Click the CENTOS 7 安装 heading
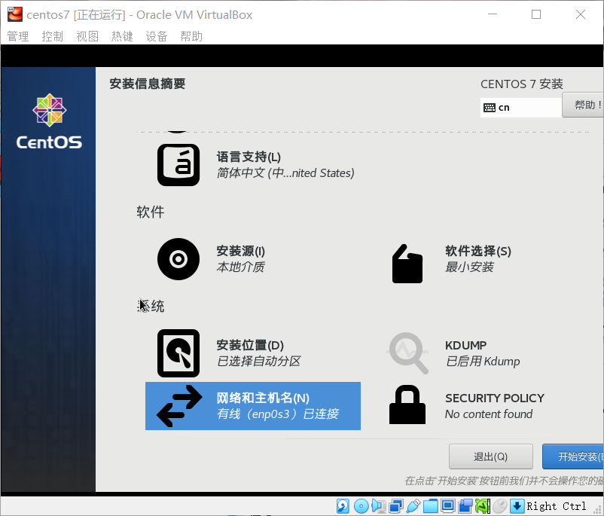604x516 pixels. tap(522, 84)
